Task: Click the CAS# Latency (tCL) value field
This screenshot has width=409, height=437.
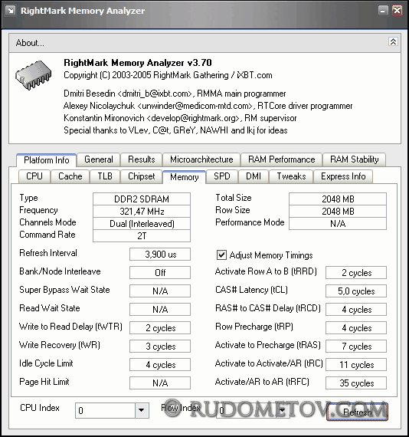Action: (356, 291)
